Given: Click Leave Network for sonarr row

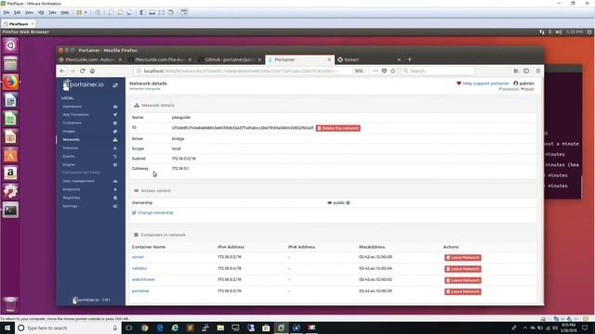Looking at the screenshot, I should click(x=463, y=258).
